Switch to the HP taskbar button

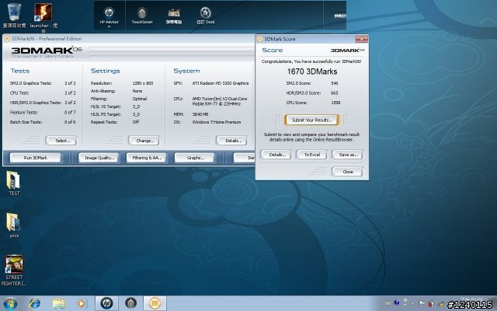[x=107, y=303]
